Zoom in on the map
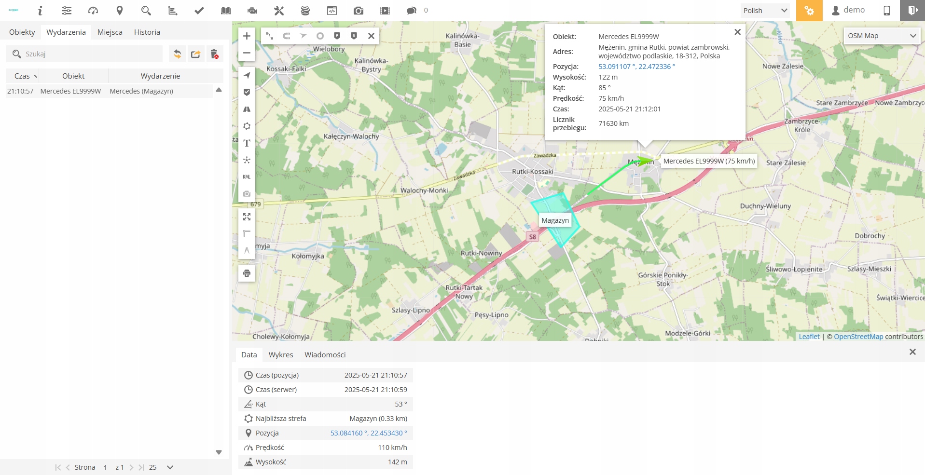The height and width of the screenshot is (475, 925). (247, 36)
